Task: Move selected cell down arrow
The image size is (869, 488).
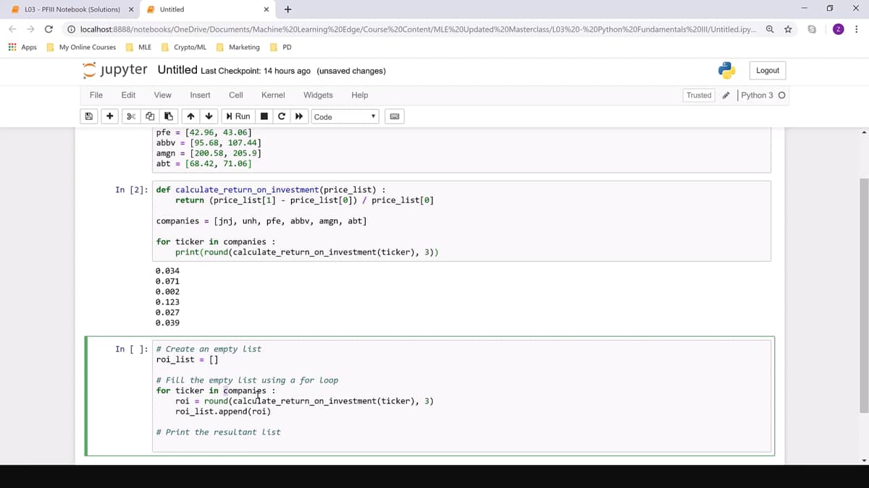Action: click(209, 116)
